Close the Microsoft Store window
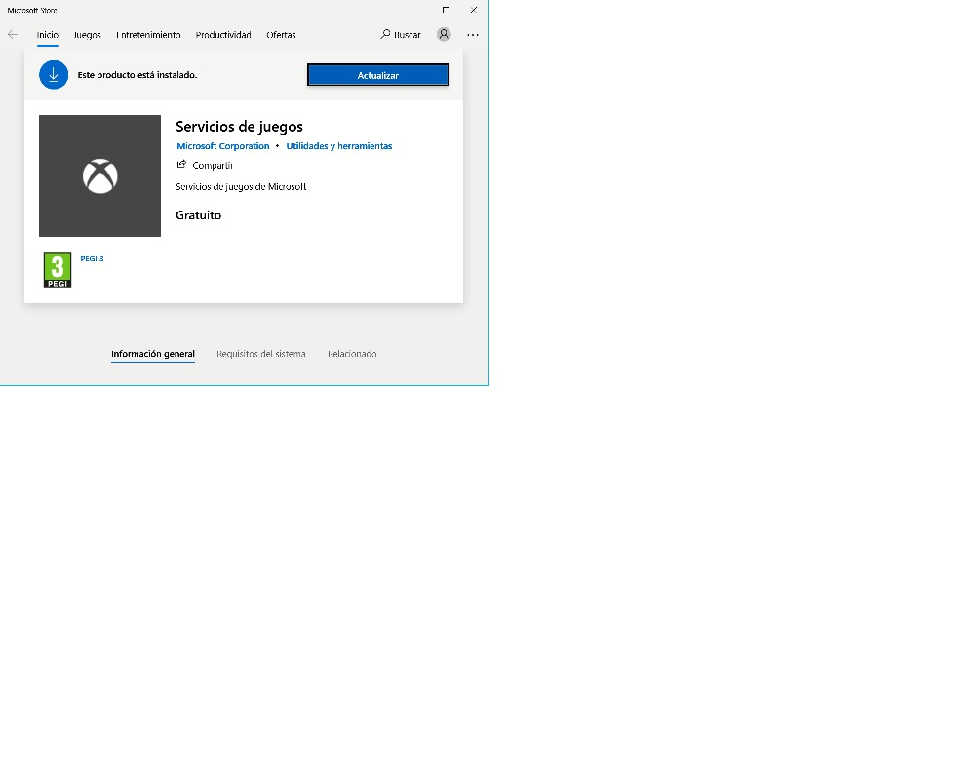This screenshot has width=977, height=772. pyautogui.click(x=474, y=10)
